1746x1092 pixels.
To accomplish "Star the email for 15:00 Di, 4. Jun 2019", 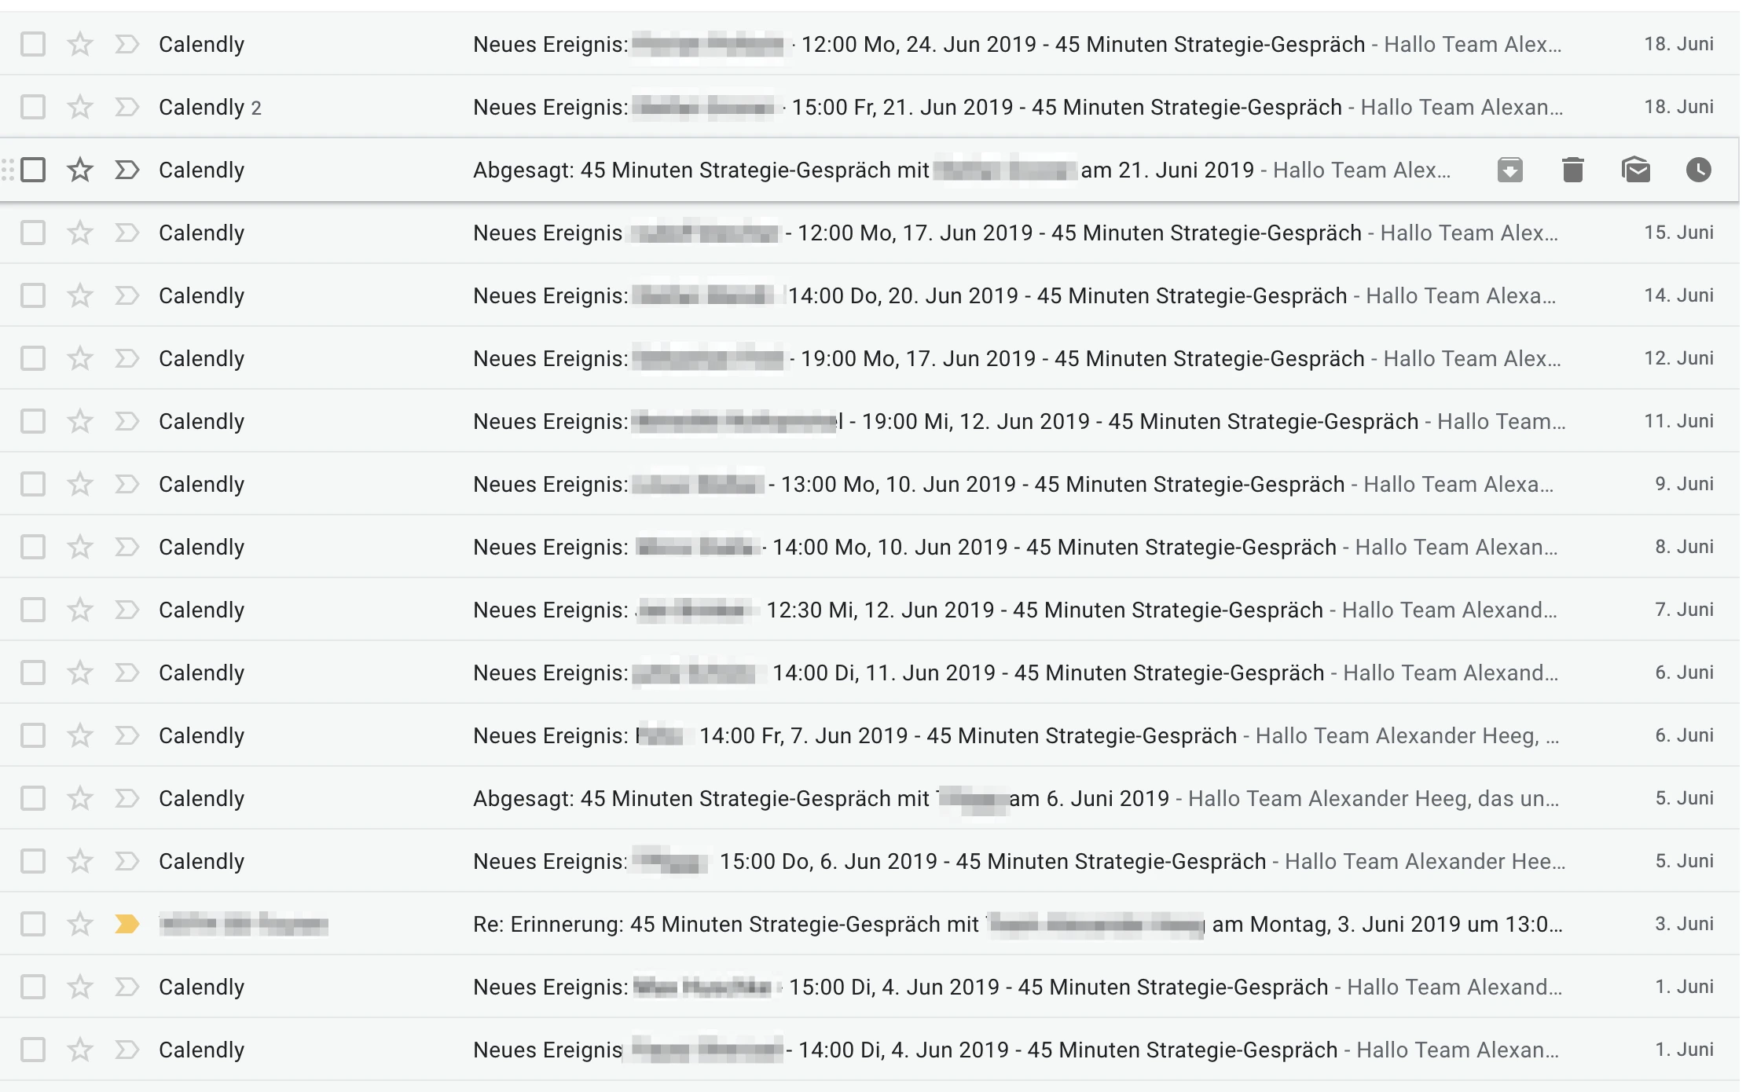I will click(x=80, y=987).
